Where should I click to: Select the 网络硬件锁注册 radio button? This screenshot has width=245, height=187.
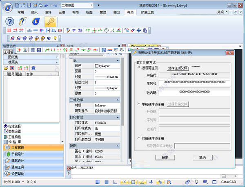(x=138, y=138)
